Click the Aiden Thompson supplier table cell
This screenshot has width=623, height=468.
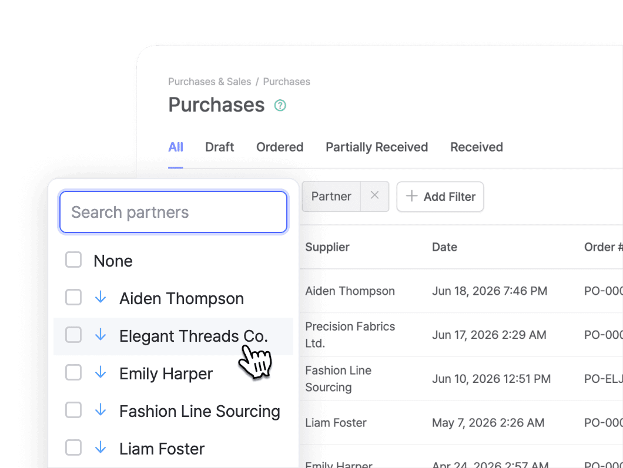click(x=350, y=291)
